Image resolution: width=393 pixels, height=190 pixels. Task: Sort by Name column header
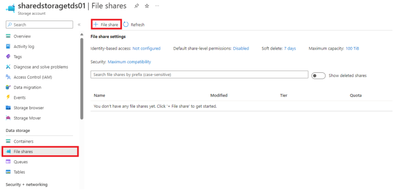click(100, 96)
